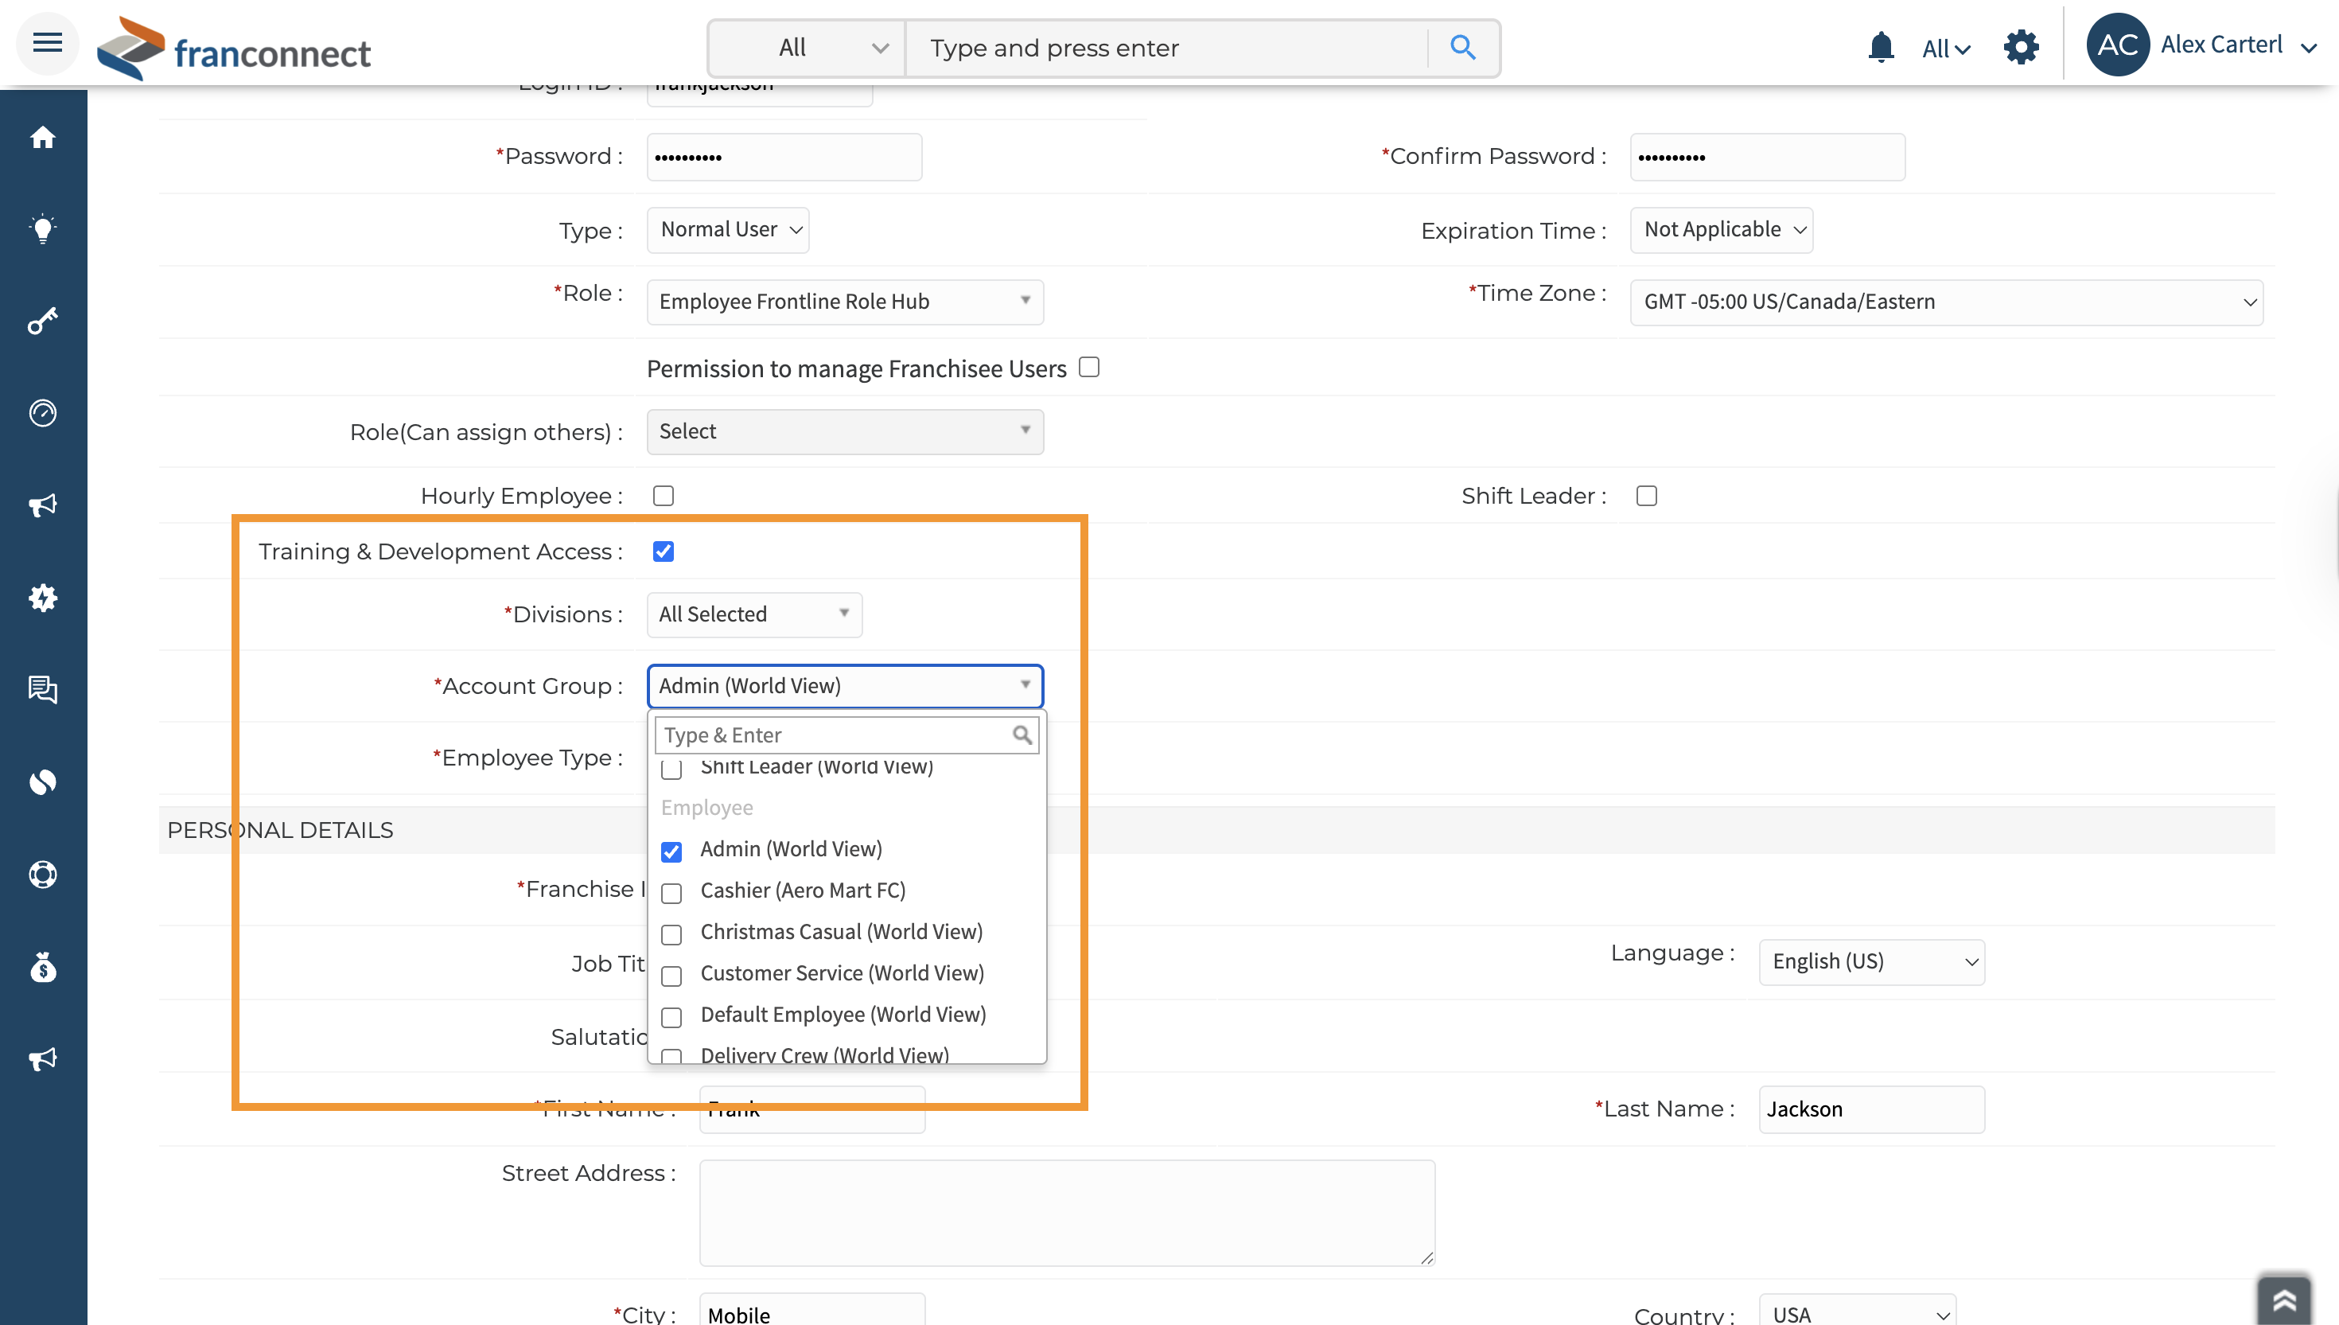Open the settings gear in header
Screen dimensions: 2339x1325
[2021, 46]
